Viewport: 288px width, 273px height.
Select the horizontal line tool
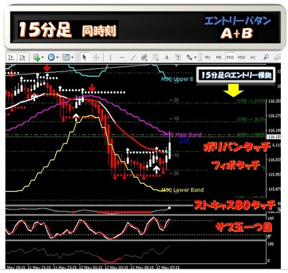click(x=122, y=58)
